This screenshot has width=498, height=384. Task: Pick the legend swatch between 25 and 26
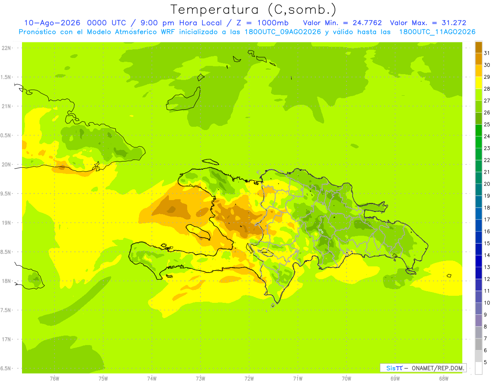click(478, 118)
